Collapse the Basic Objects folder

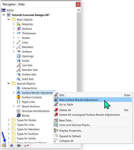coord(9,20)
